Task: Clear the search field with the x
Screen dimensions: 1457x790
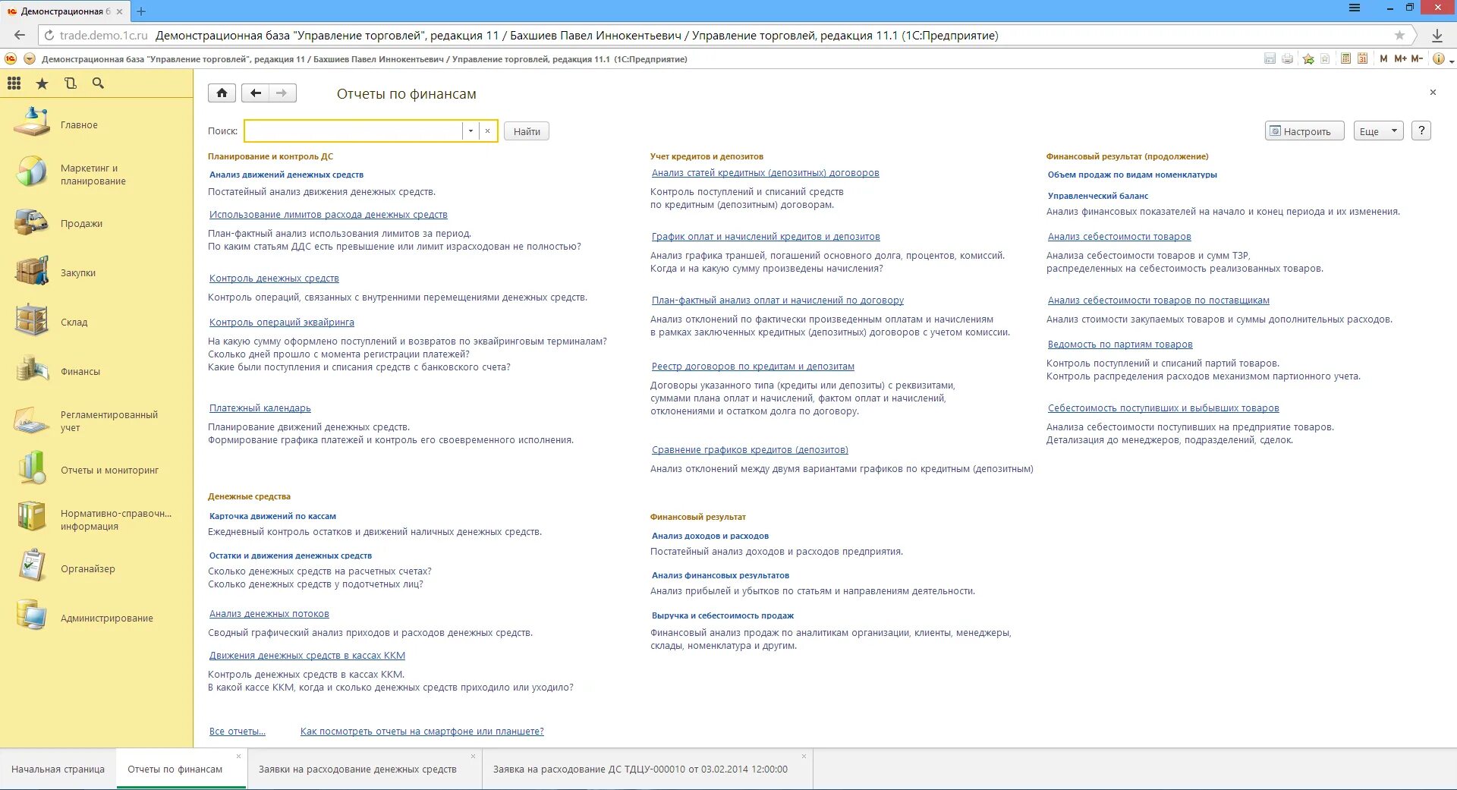Action: [487, 131]
